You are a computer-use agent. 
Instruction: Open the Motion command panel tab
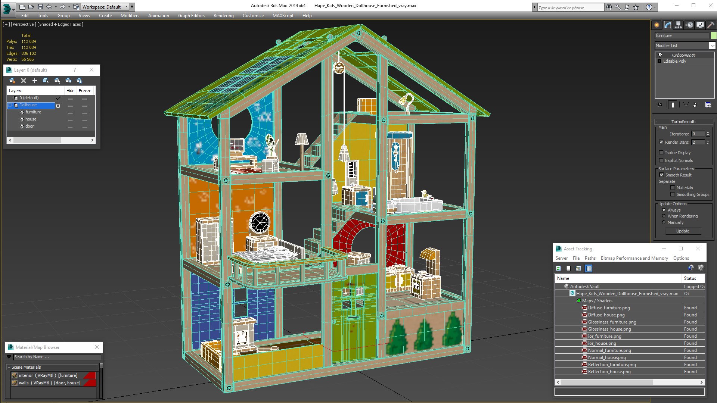tap(690, 25)
